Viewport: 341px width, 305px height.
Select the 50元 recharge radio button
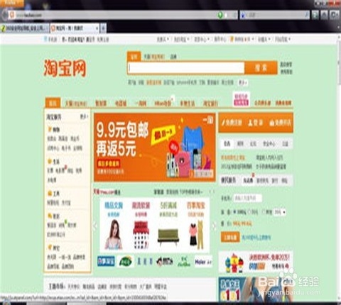coord(249,212)
